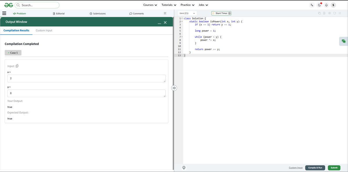Open the Comments tab
Viewport: 348px width, 172px height.
click(x=136, y=14)
